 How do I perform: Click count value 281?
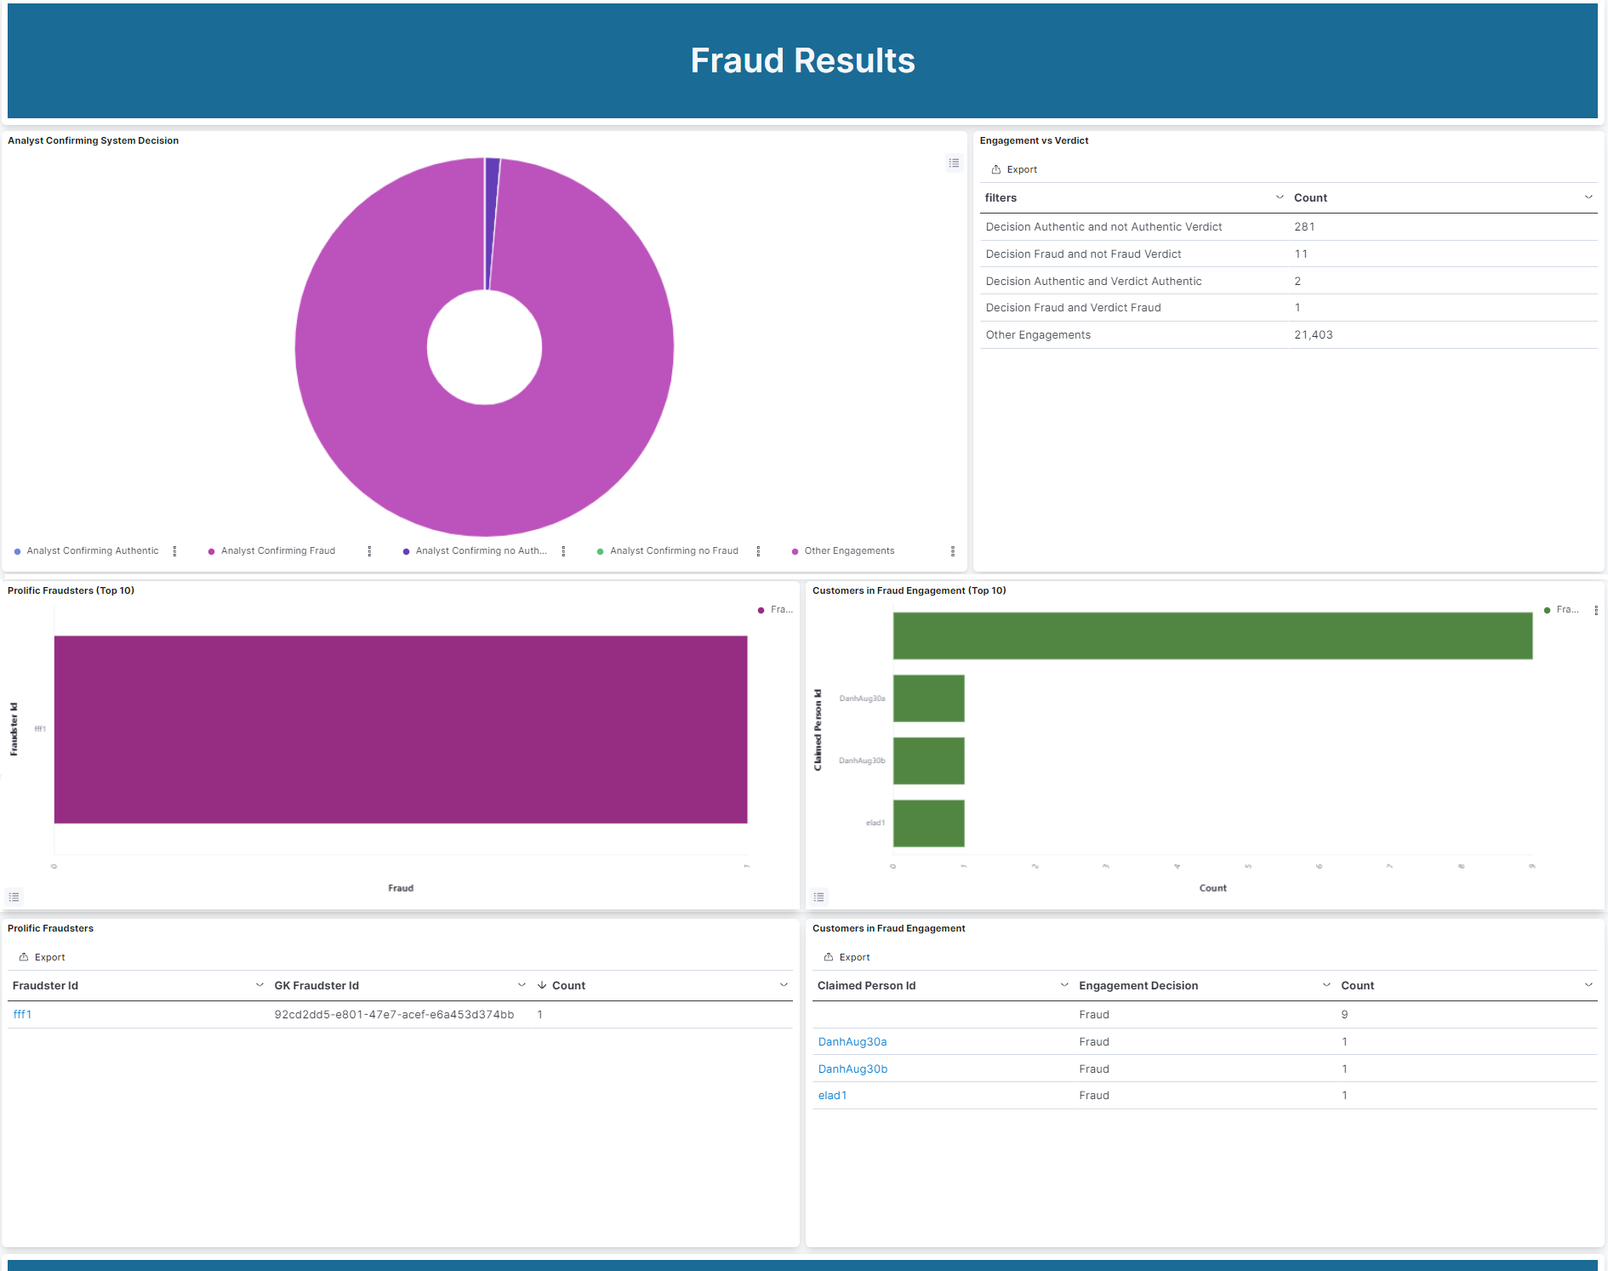pyautogui.click(x=1304, y=227)
